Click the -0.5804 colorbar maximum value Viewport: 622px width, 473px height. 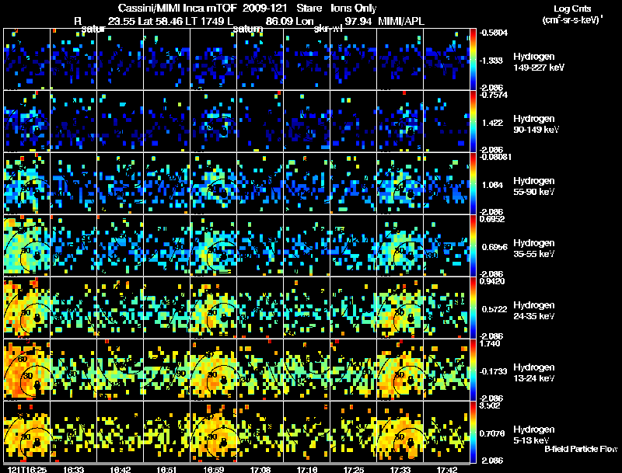(x=494, y=33)
